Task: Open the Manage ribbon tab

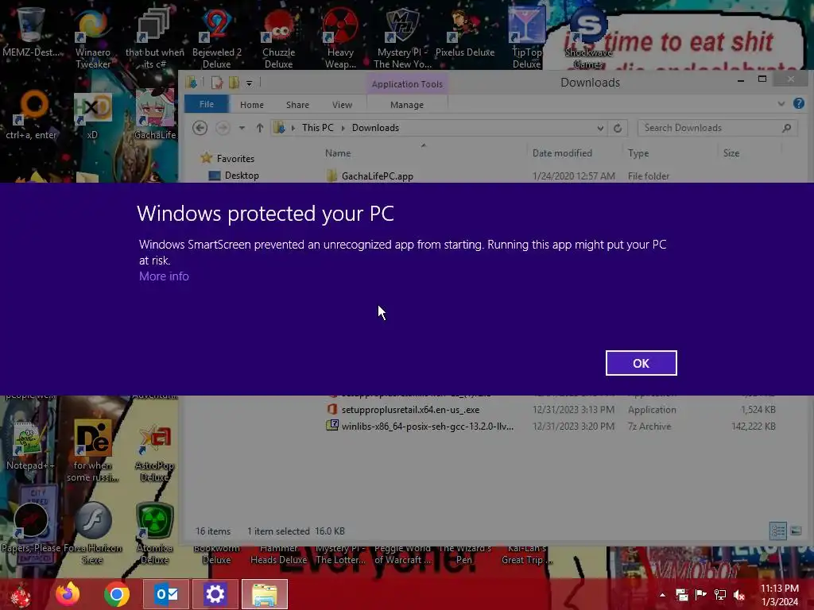Action: 407,105
